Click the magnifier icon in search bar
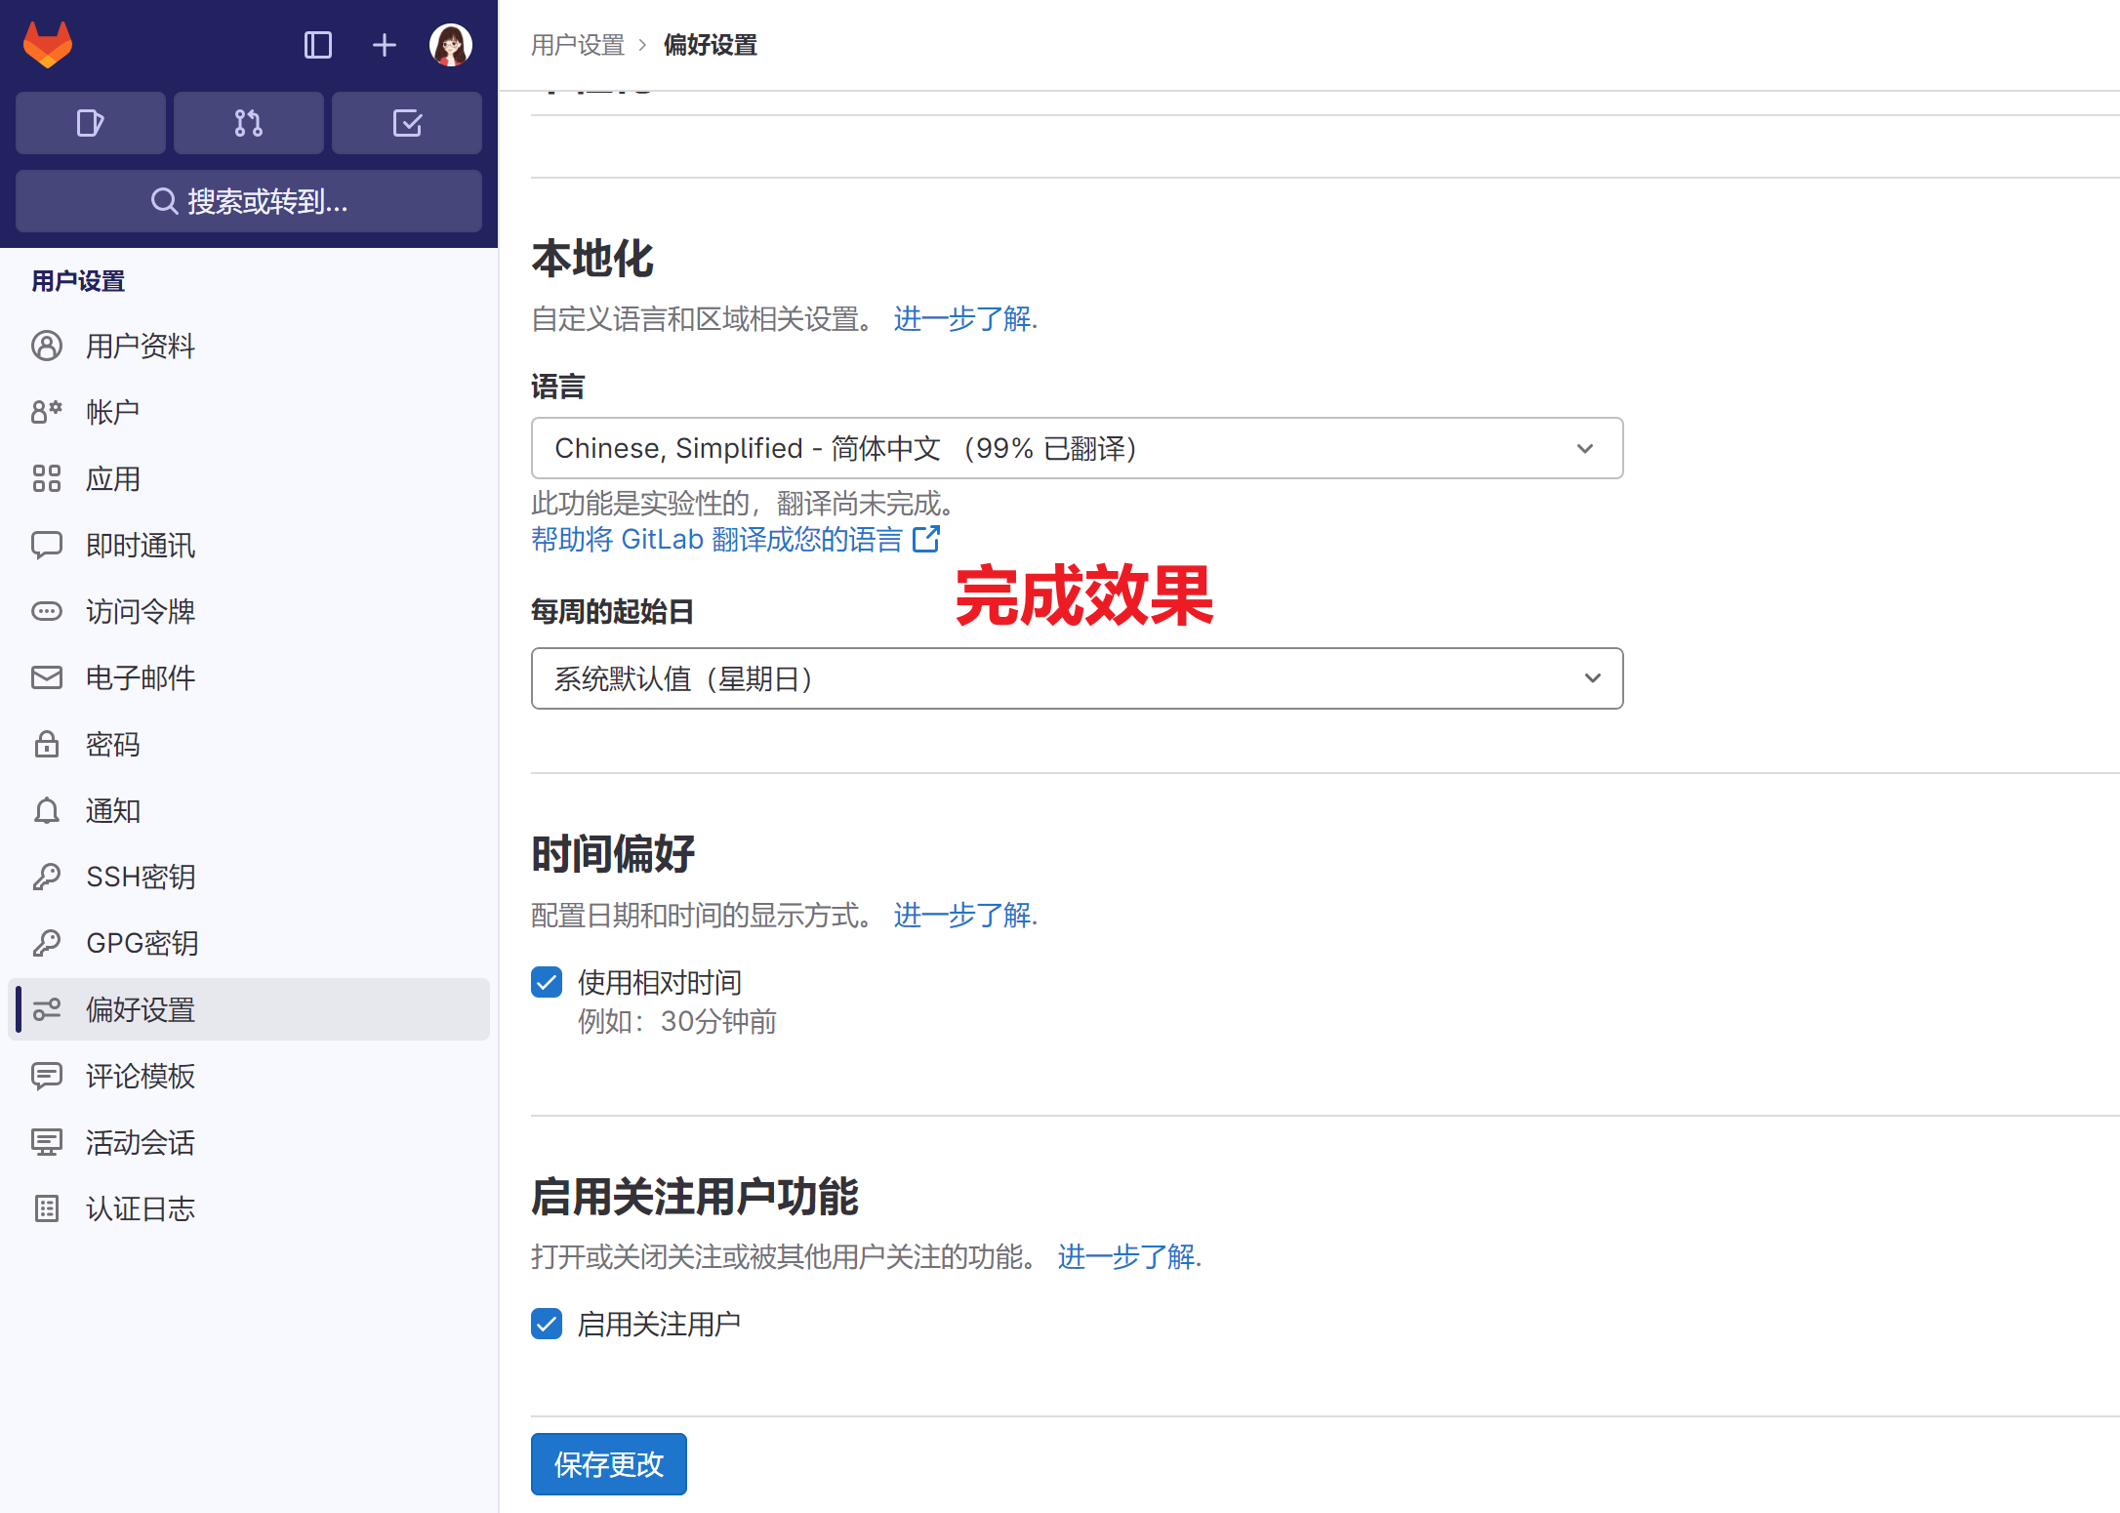 tap(164, 201)
